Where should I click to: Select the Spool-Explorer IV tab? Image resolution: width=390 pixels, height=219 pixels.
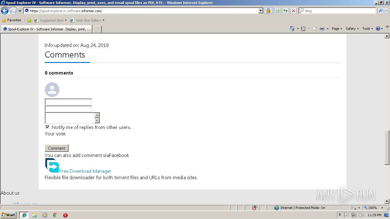click(47, 29)
